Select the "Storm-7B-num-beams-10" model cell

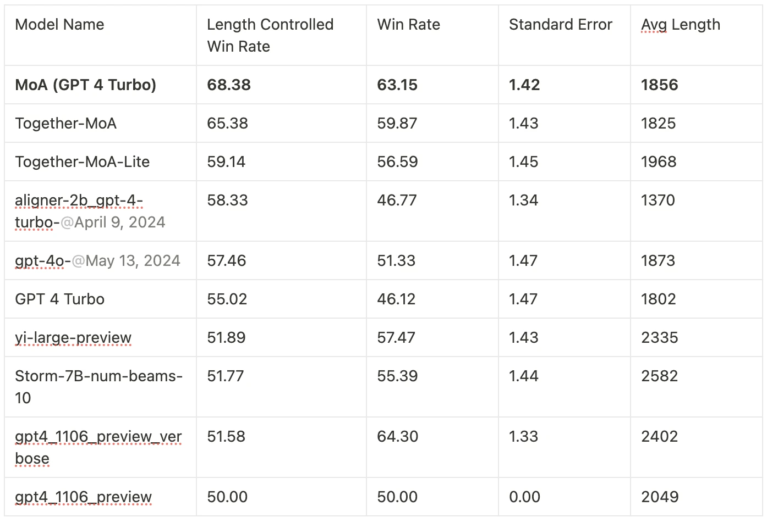pos(98,387)
